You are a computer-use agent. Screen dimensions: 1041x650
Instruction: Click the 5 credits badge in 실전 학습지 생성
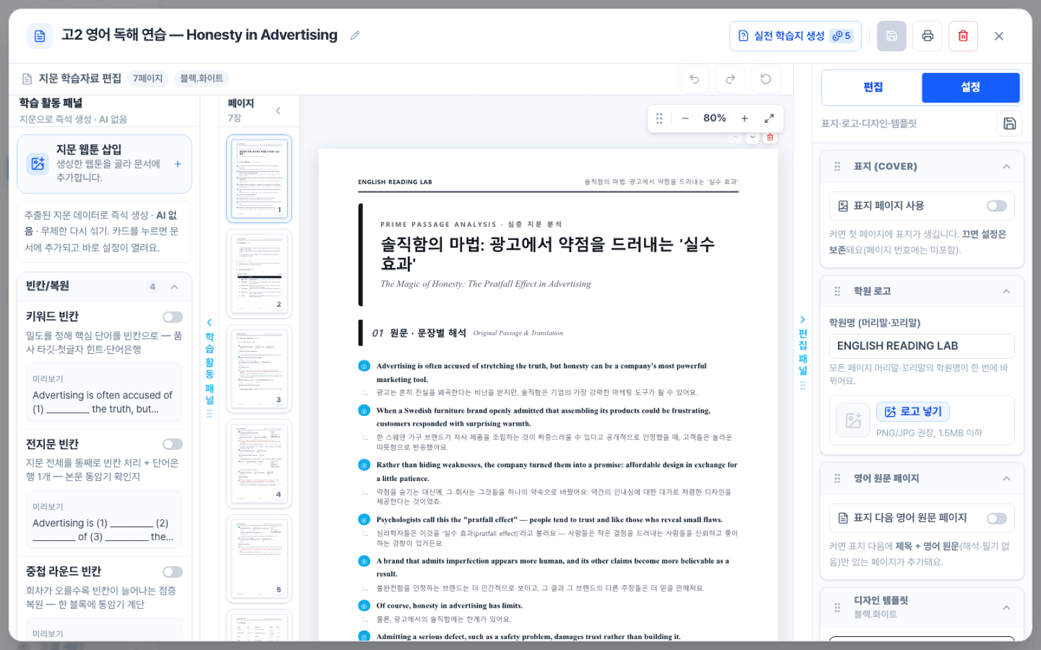841,36
